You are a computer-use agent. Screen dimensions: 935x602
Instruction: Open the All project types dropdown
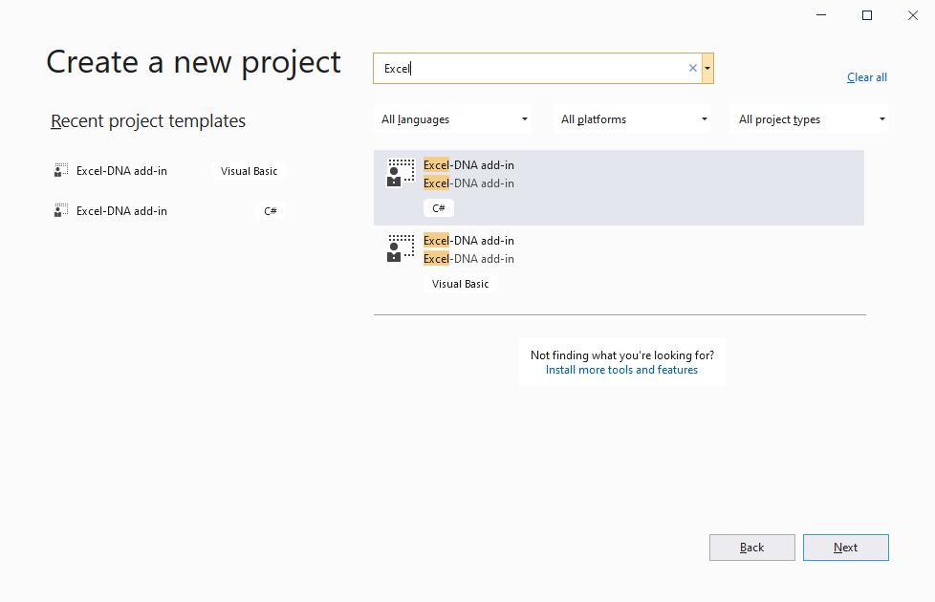[810, 119]
